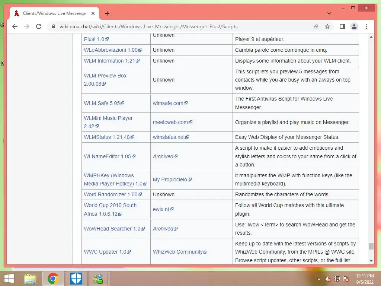Visit the wlmsafe.com link
This screenshot has height=286, width=381.
170,103
